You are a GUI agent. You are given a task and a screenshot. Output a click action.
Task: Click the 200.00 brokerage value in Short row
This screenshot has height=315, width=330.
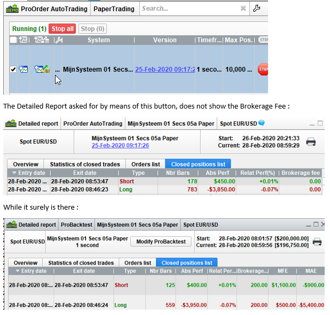(x=259, y=285)
